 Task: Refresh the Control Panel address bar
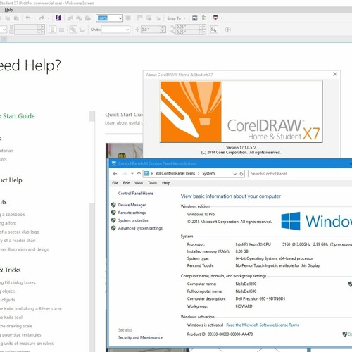point(241,174)
